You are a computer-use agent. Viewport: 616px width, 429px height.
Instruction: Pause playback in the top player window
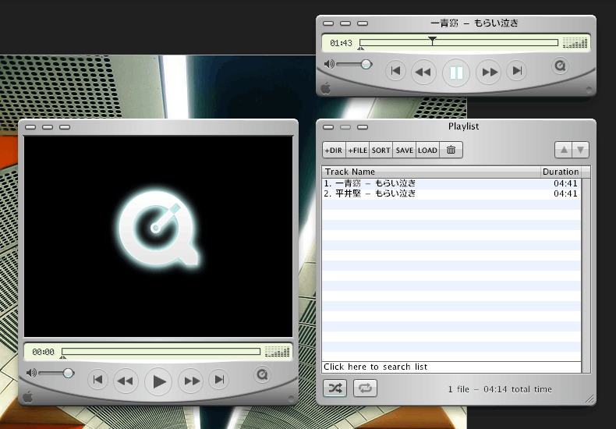click(455, 73)
